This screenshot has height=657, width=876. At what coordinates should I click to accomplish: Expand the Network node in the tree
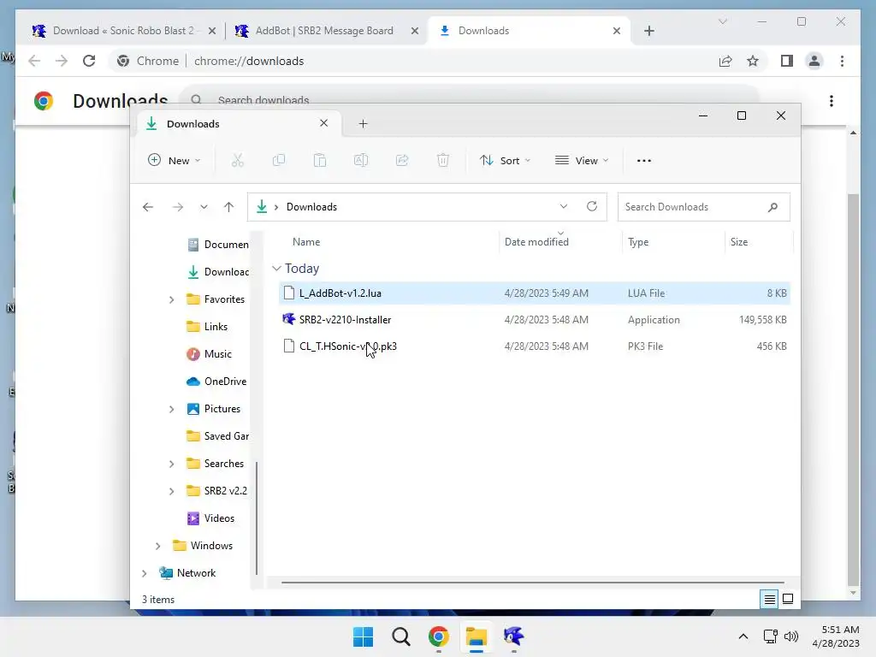pyautogui.click(x=144, y=573)
